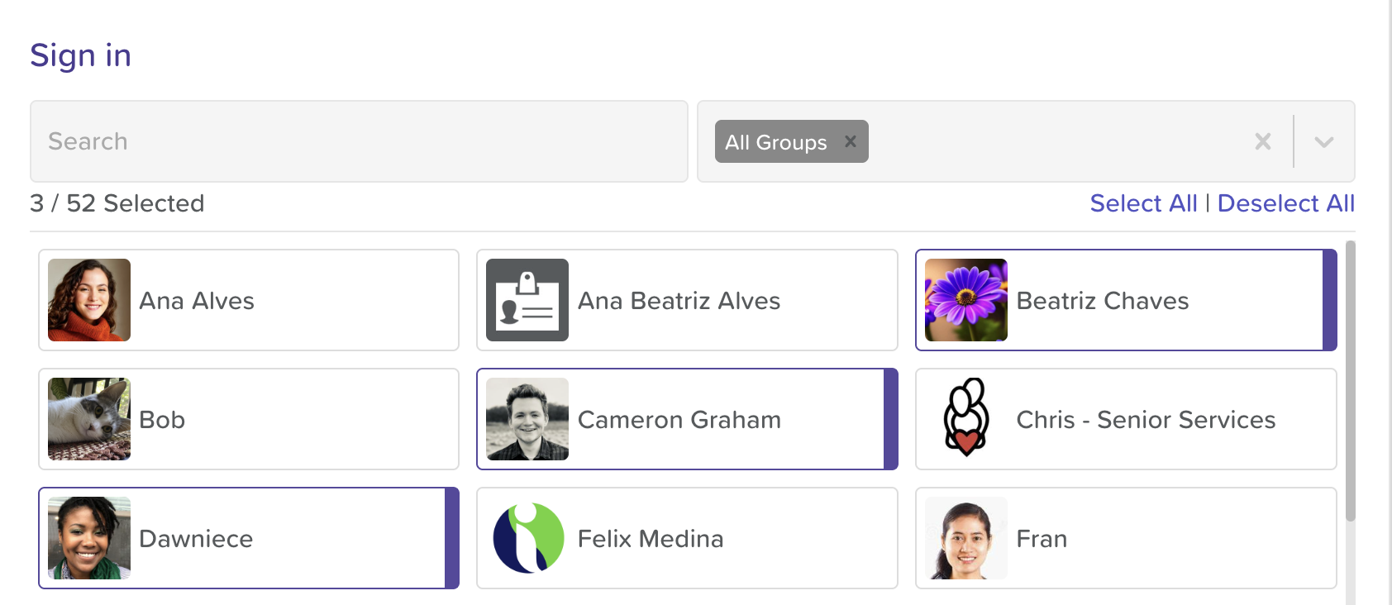The image size is (1392, 605).
Task: Expand the groups dropdown chevron
Action: tap(1324, 142)
